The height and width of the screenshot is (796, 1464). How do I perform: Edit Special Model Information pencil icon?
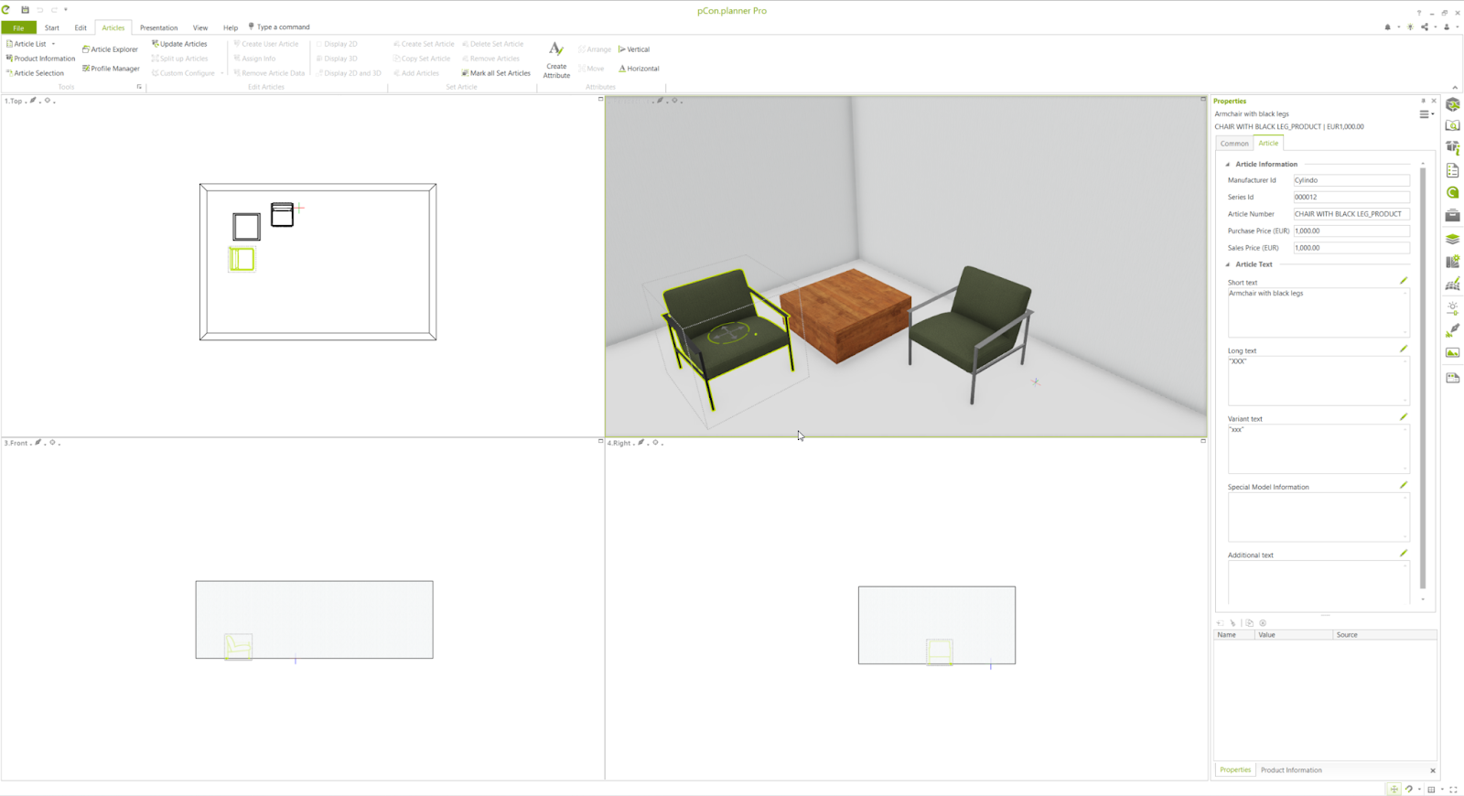click(1404, 485)
